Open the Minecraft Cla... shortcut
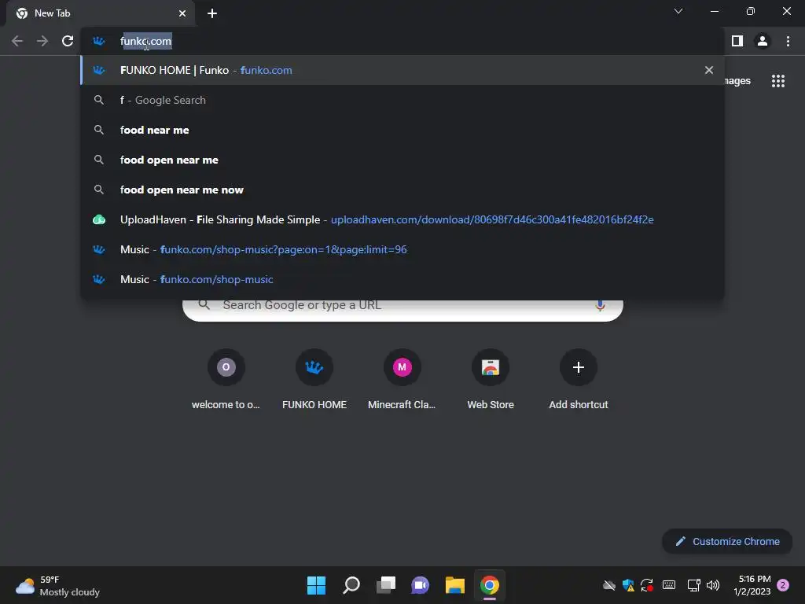Viewport: 805px width, 604px height. click(x=402, y=380)
